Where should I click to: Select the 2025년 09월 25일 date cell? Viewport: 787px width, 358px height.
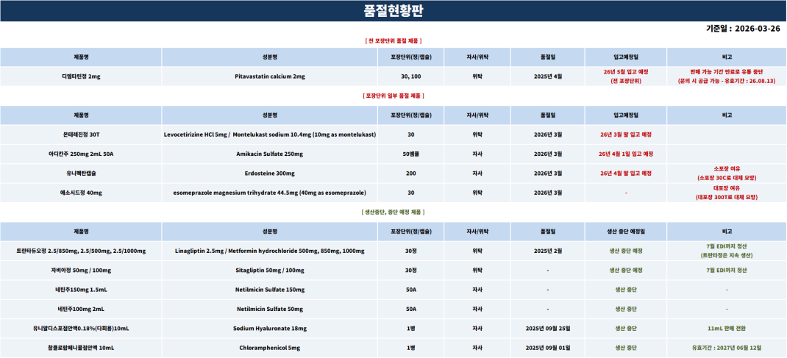point(547,328)
